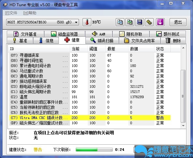Switch to the 删除 tab
Viewport: 193px width, 158px height.
[x=173, y=41]
